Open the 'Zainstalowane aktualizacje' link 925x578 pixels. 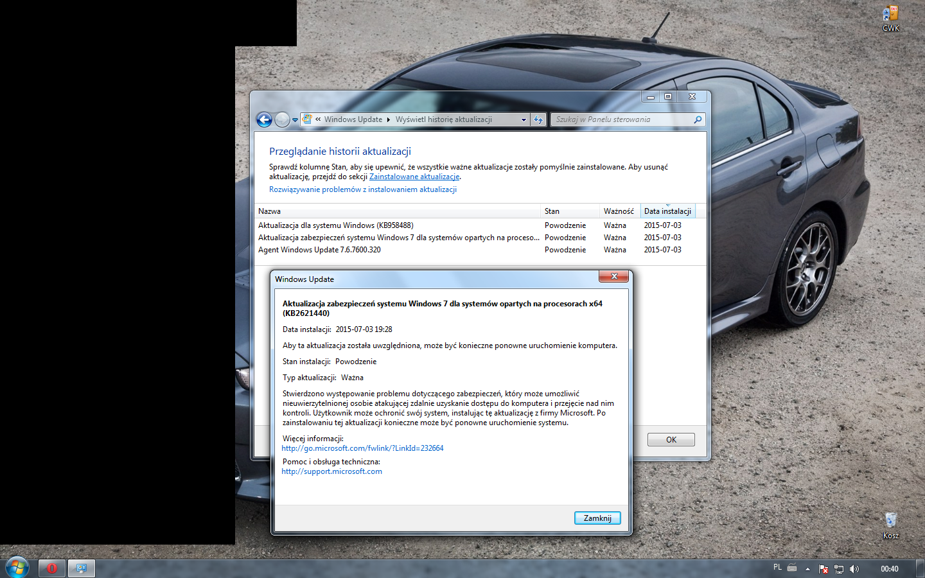point(414,177)
